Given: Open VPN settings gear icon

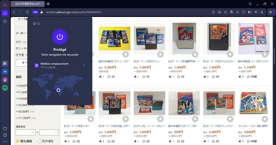Looking at the screenshot, I should pos(38,24).
